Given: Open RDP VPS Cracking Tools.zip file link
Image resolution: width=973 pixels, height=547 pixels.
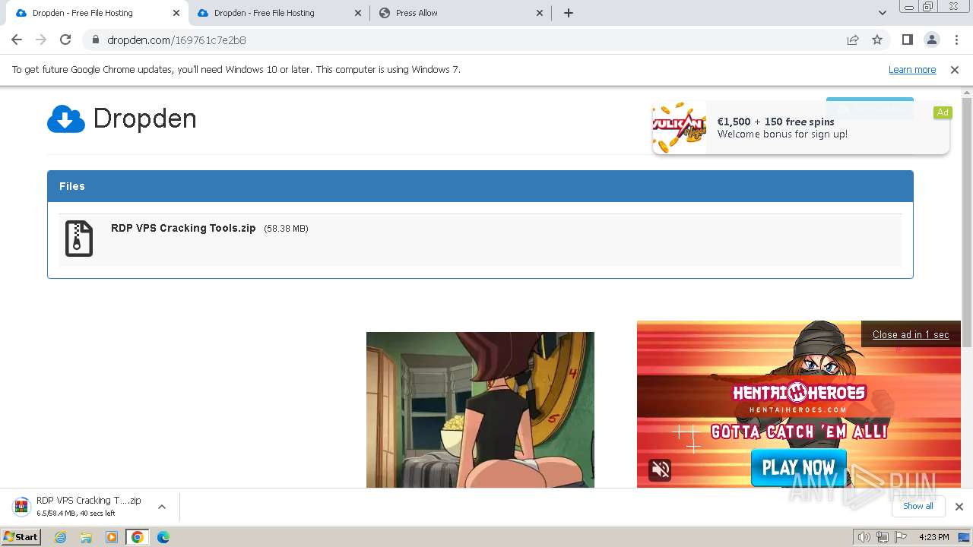Looking at the screenshot, I should [183, 228].
